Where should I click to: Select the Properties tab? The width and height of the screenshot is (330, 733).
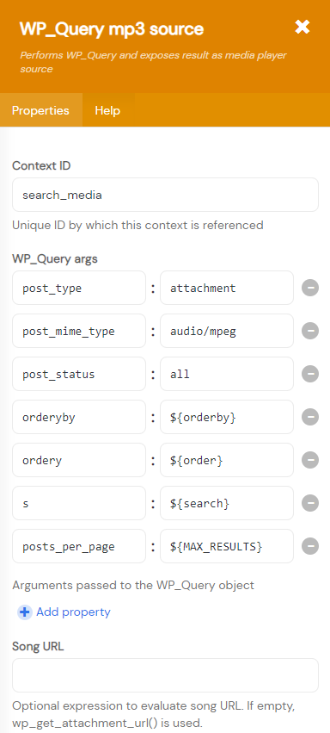(40, 110)
